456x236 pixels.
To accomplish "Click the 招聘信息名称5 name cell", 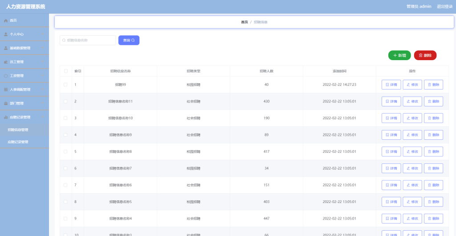I will point(120,202).
